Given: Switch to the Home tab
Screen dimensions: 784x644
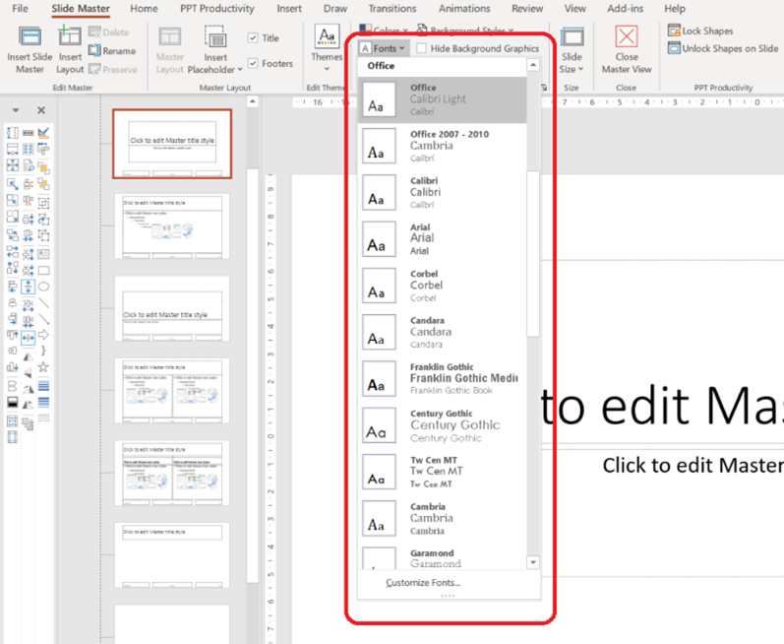Looking at the screenshot, I should (144, 9).
